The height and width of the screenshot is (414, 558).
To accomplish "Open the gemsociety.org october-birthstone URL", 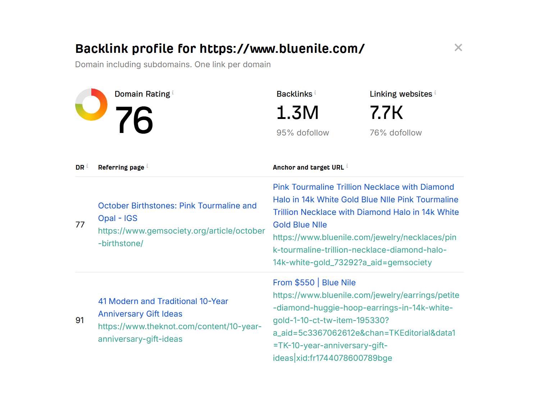I will (x=181, y=237).
